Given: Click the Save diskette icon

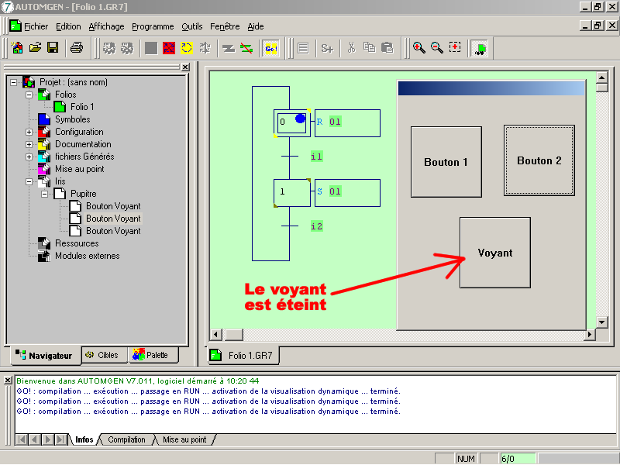Looking at the screenshot, I should 53,48.
